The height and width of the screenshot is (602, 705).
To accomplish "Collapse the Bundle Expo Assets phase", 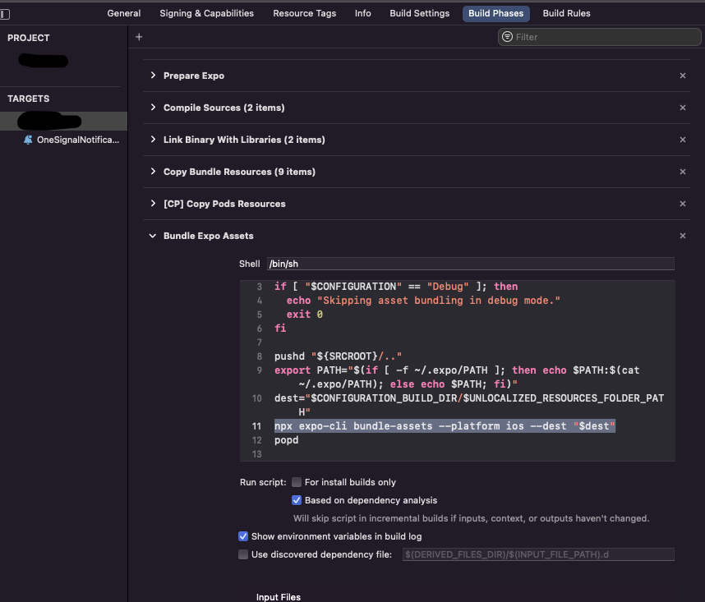I will [x=153, y=236].
